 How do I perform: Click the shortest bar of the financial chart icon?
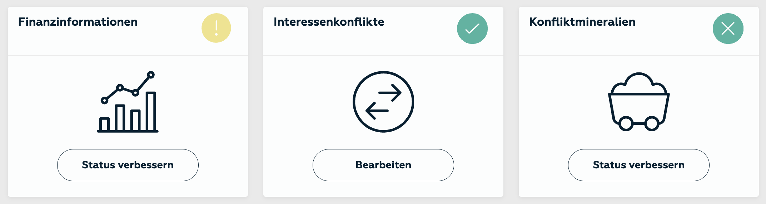[104, 124]
